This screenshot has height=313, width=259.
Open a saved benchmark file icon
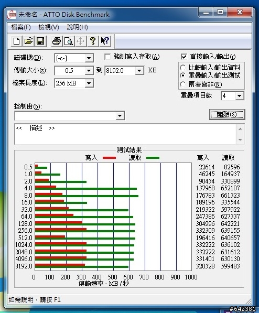click(x=28, y=41)
